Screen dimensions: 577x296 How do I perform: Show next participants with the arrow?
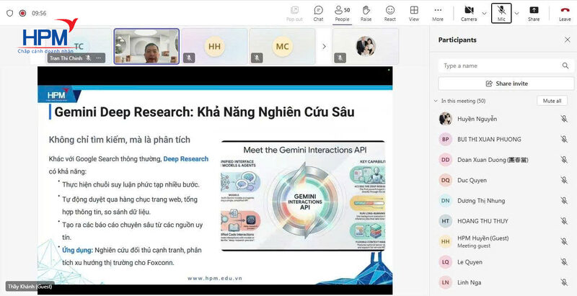click(x=322, y=46)
